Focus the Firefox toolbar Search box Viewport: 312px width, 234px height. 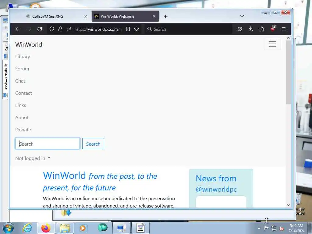pos(188,29)
